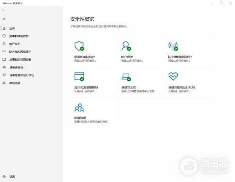Toggle the hamburger navigation menu
Viewport: 235px width, 182px height.
pyautogui.click(x=4, y=19)
